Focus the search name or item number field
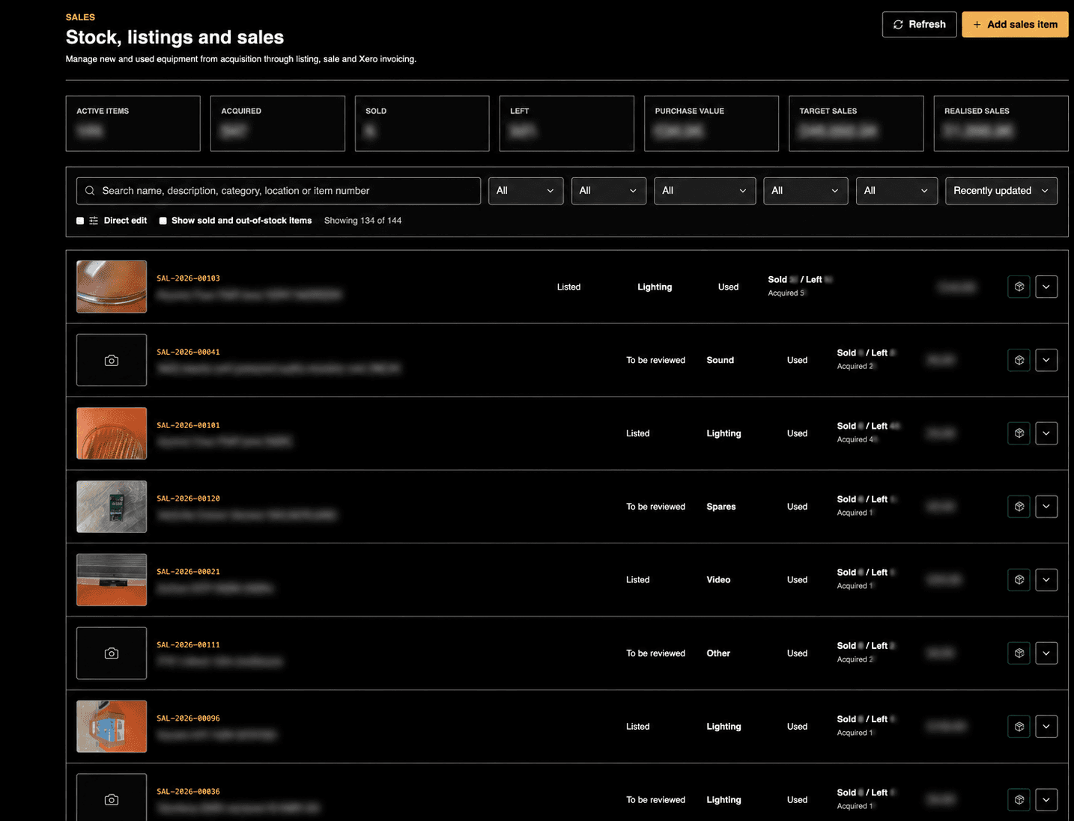This screenshot has height=821, width=1074. click(279, 191)
